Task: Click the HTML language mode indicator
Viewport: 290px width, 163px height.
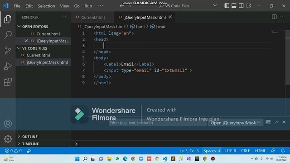Action: (260, 151)
